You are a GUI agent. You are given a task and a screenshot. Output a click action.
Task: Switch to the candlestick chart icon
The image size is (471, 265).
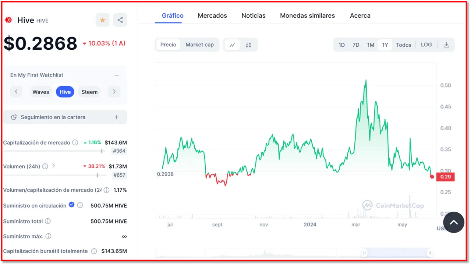(249, 45)
